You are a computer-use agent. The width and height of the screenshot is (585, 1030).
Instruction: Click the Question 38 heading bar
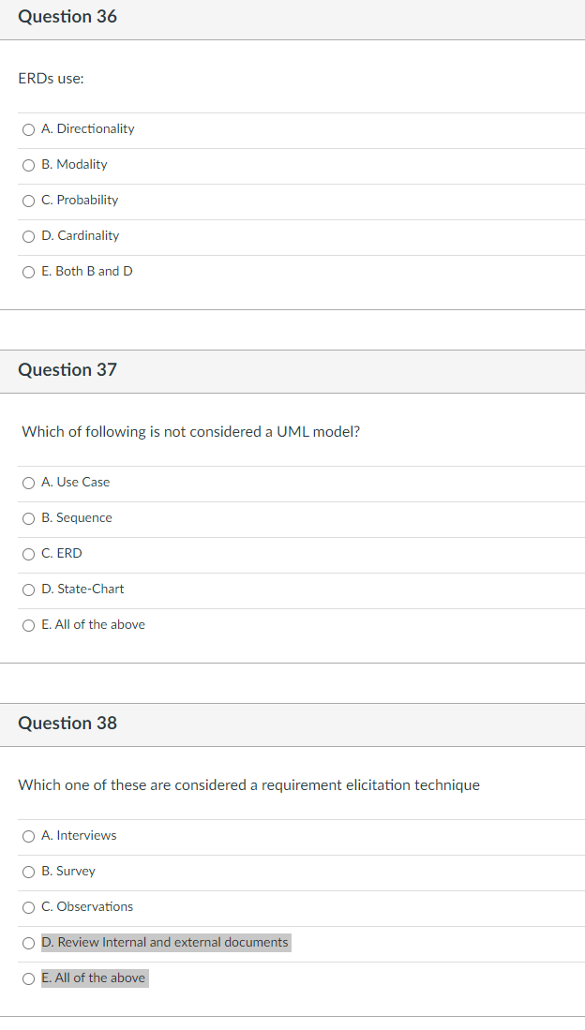pyautogui.click(x=292, y=724)
